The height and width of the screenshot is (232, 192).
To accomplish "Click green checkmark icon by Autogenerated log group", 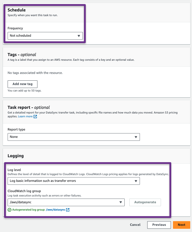I will (9, 210).
